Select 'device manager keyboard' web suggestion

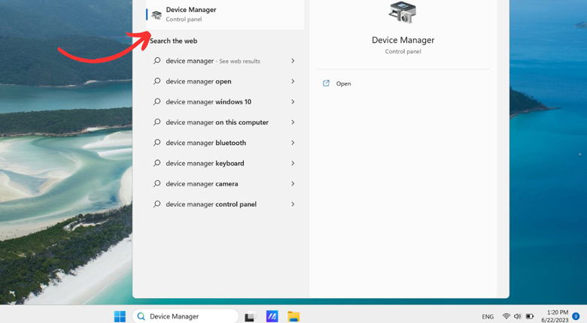(x=205, y=163)
